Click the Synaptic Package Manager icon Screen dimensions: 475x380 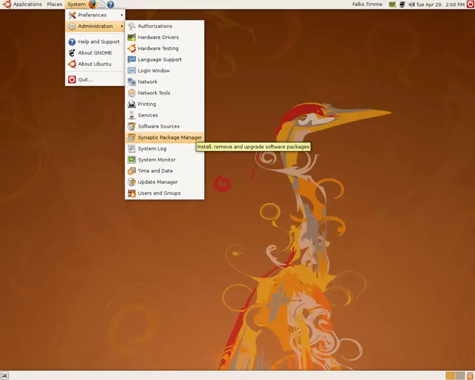(131, 138)
